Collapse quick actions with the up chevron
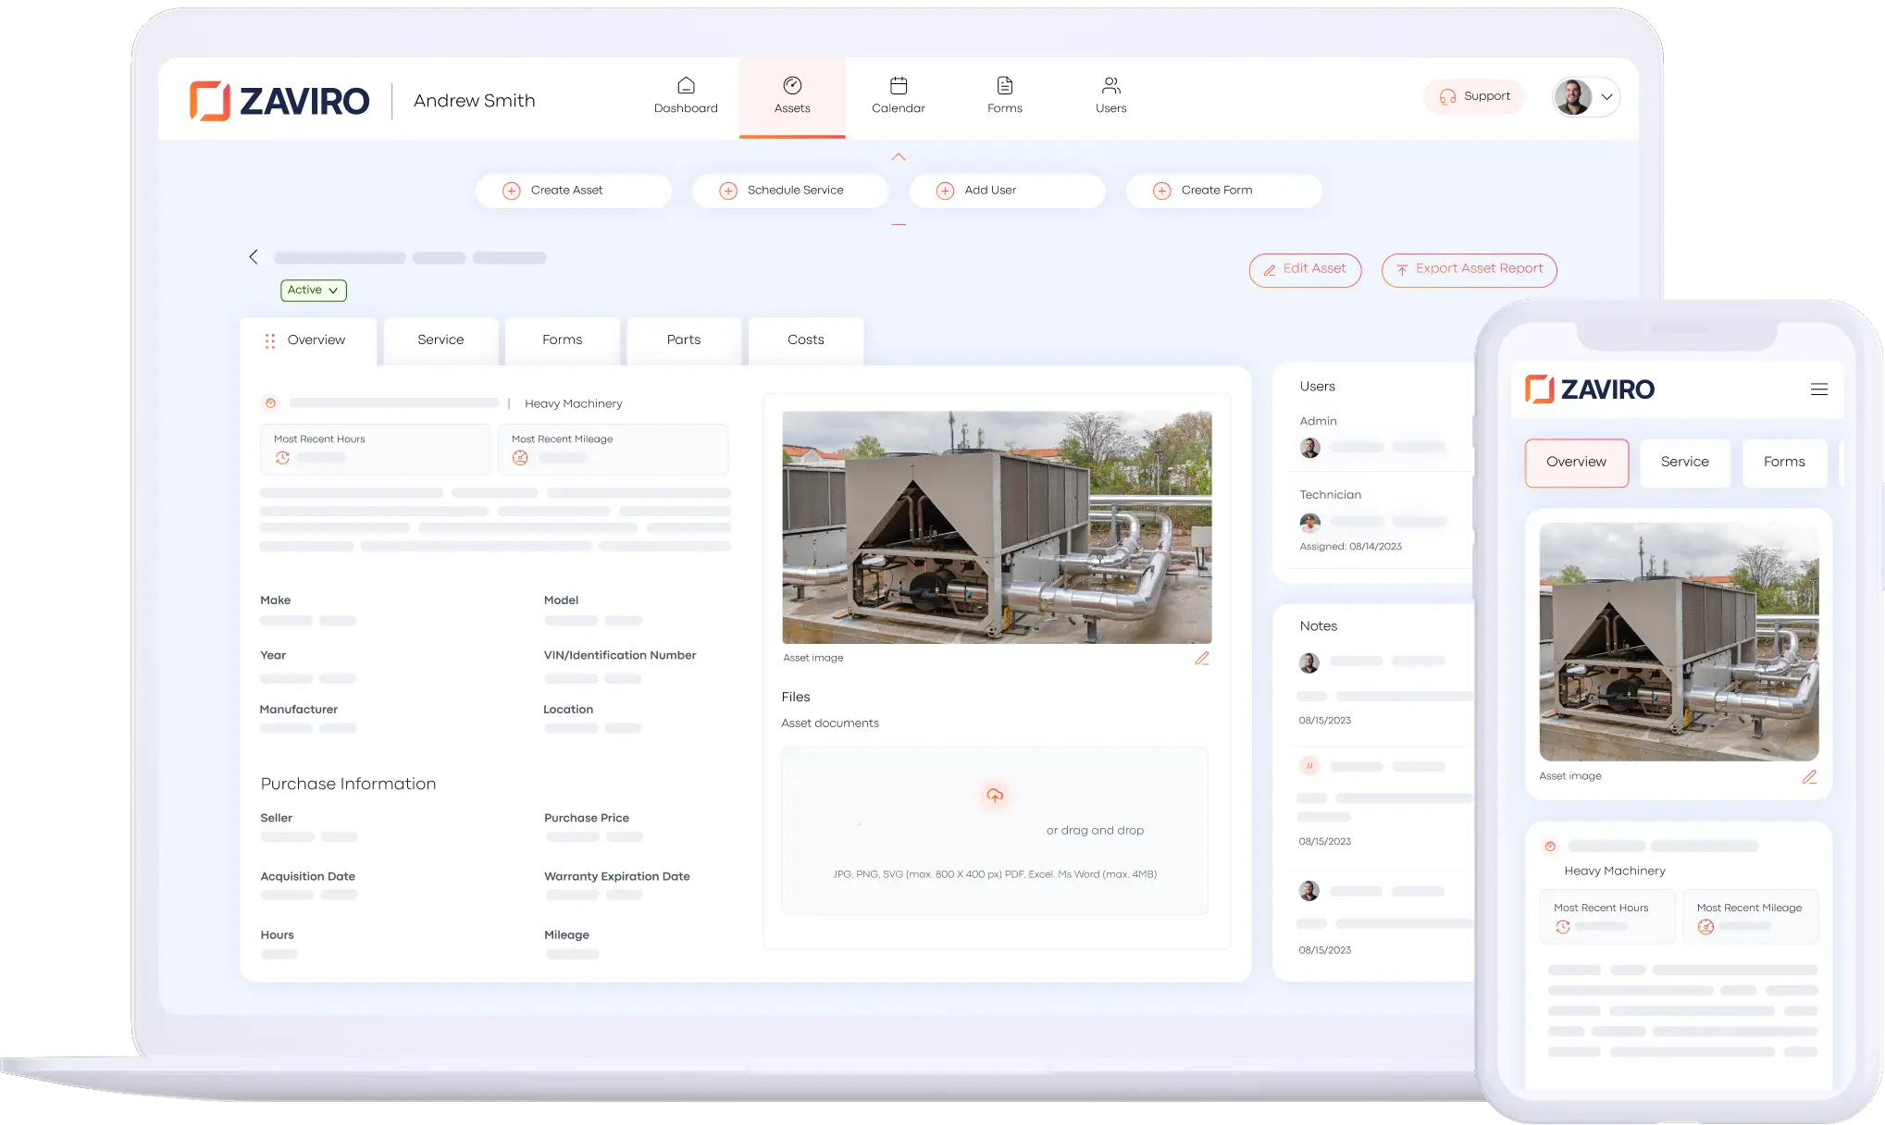Viewport: 1885px width, 1125px height. pos(899,157)
